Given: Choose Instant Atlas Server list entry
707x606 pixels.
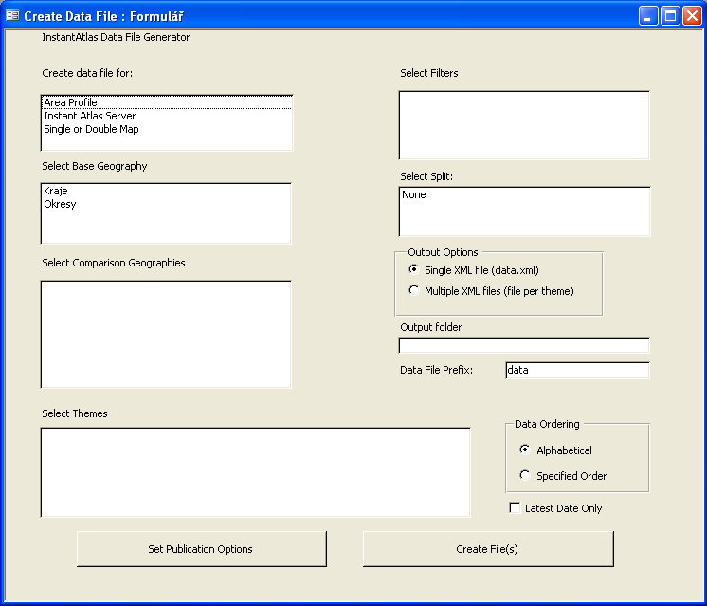Looking at the screenshot, I should point(167,116).
